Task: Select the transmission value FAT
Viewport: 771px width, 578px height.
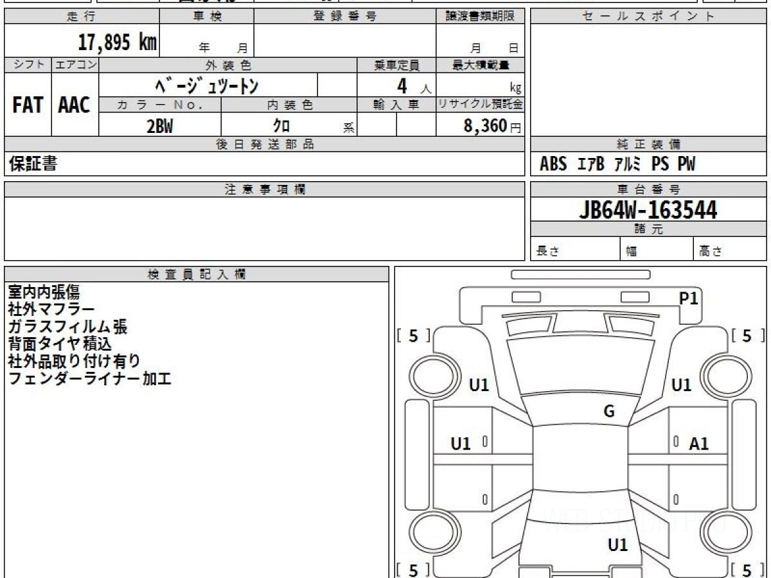Action: pyautogui.click(x=28, y=105)
